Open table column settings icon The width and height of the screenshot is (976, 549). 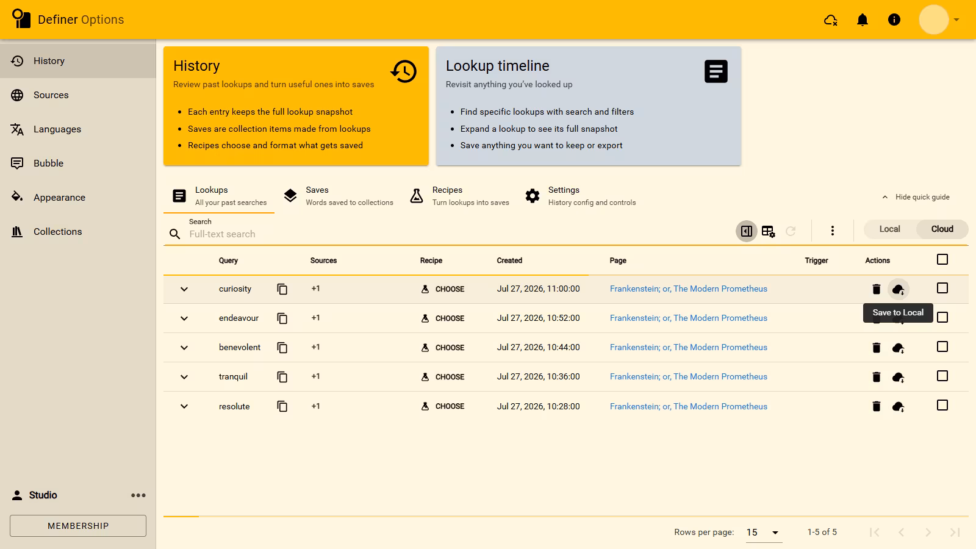coord(769,231)
